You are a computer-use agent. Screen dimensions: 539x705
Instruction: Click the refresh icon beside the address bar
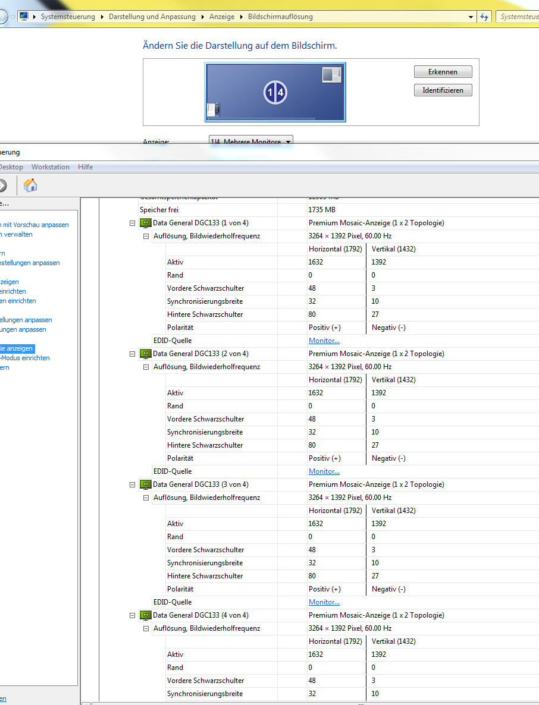[484, 17]
